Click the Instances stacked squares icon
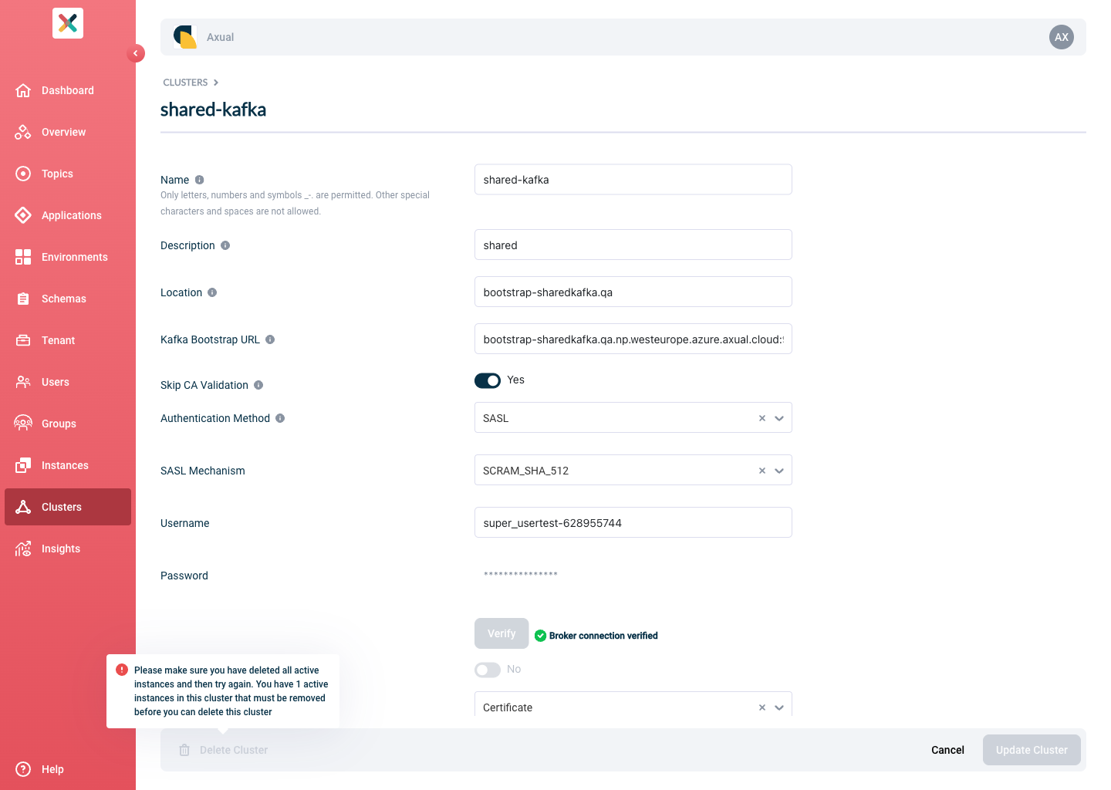1111x790 pixels. tap(23, 465)
